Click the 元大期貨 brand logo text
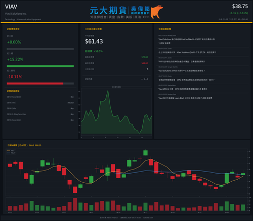Screen dimensions: 253x221 tap(108, 11)
